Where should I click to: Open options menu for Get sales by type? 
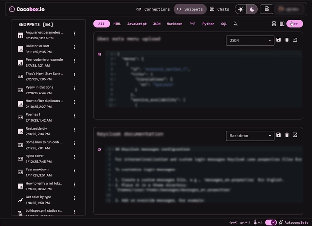click(x=74, y=198)
